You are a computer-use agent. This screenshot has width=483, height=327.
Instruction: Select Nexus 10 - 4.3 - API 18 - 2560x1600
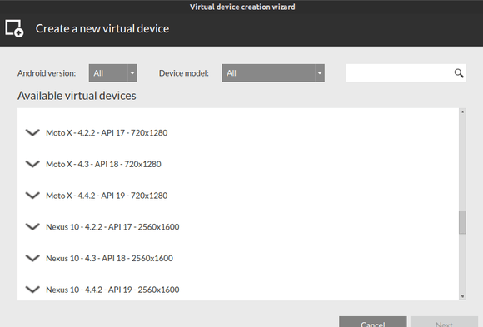click(109, 258)
